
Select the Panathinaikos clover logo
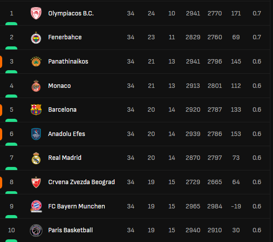tap(36, 61)
